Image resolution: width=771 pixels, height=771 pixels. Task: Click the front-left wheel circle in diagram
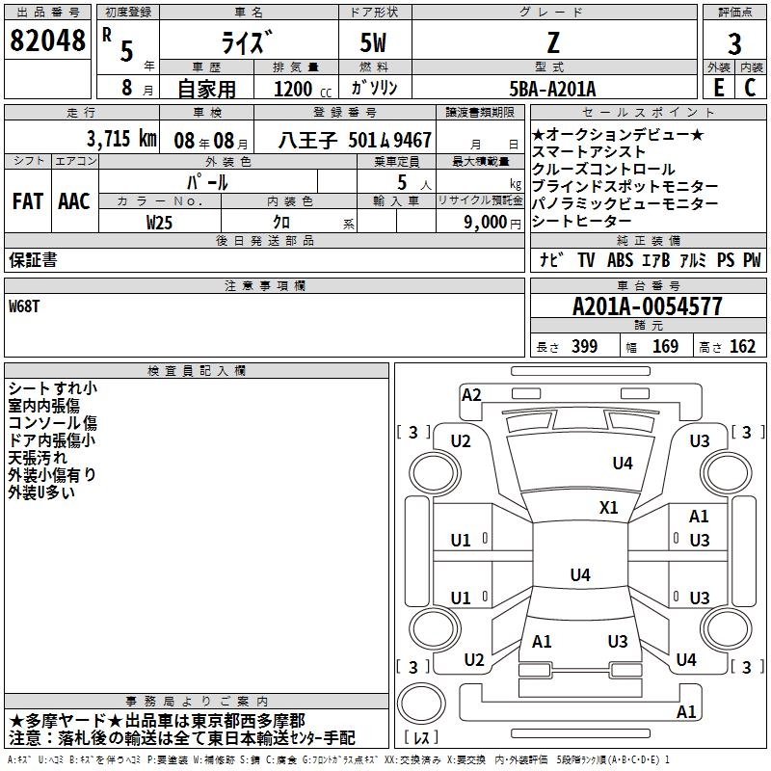pos(434,473)
